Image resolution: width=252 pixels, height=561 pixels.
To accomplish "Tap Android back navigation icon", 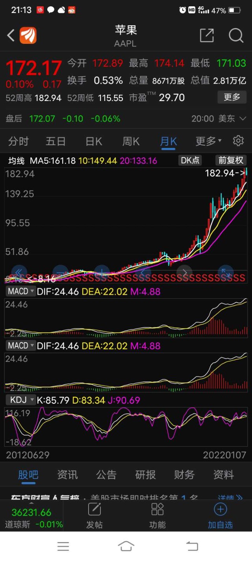I will pyautogui.click(x=192, y=546).
